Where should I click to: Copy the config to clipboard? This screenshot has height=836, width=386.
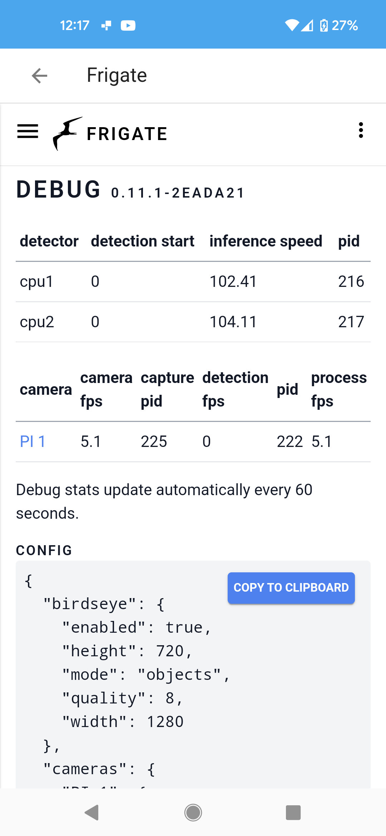tap(291, 588)
